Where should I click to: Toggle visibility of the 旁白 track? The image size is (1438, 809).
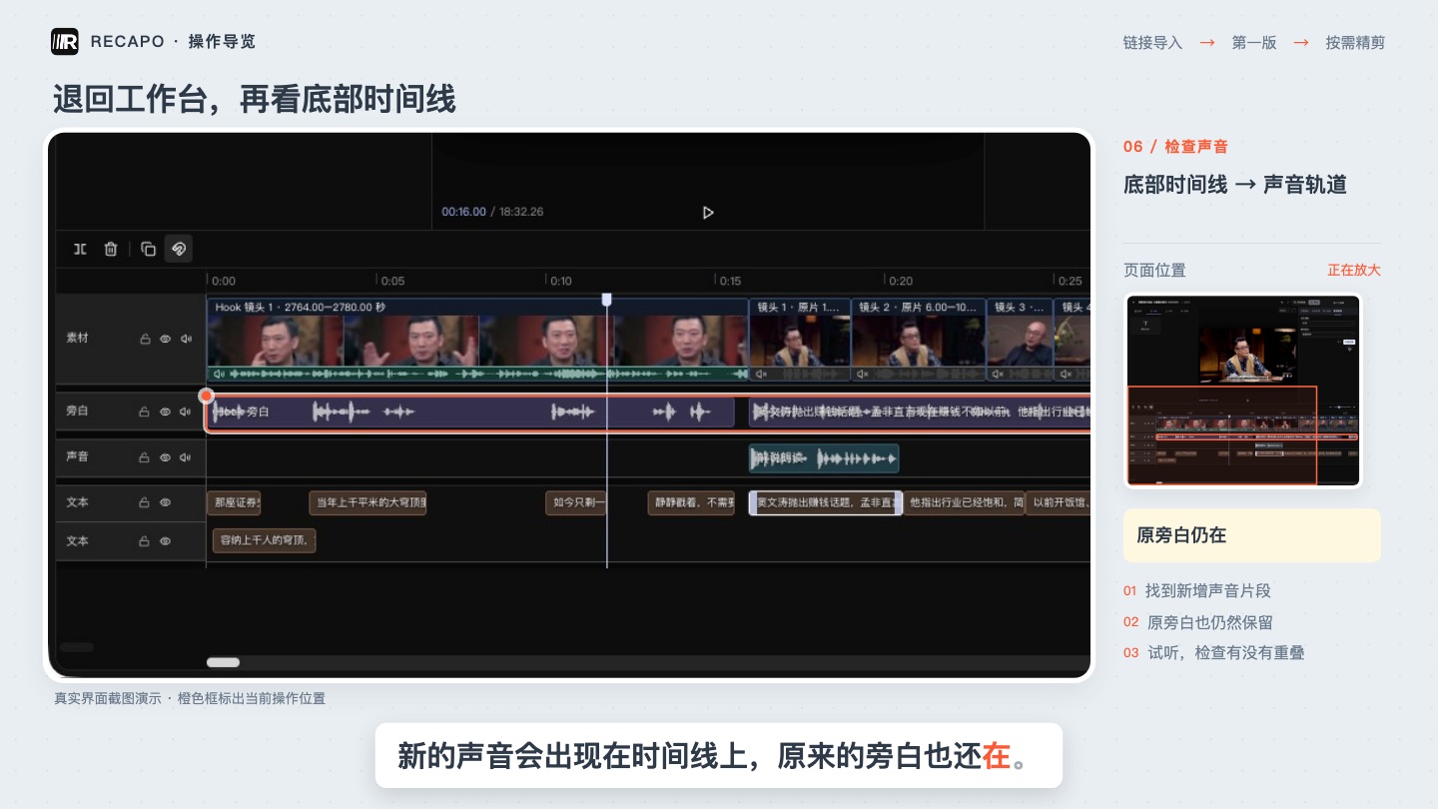165,411
